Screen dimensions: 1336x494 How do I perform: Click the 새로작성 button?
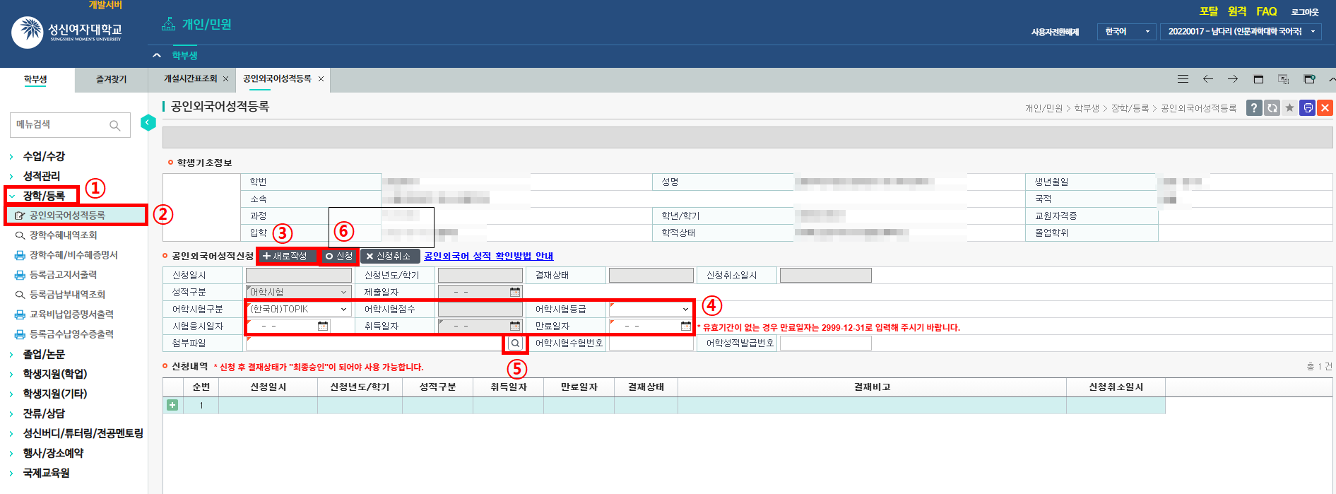point(286,256)
